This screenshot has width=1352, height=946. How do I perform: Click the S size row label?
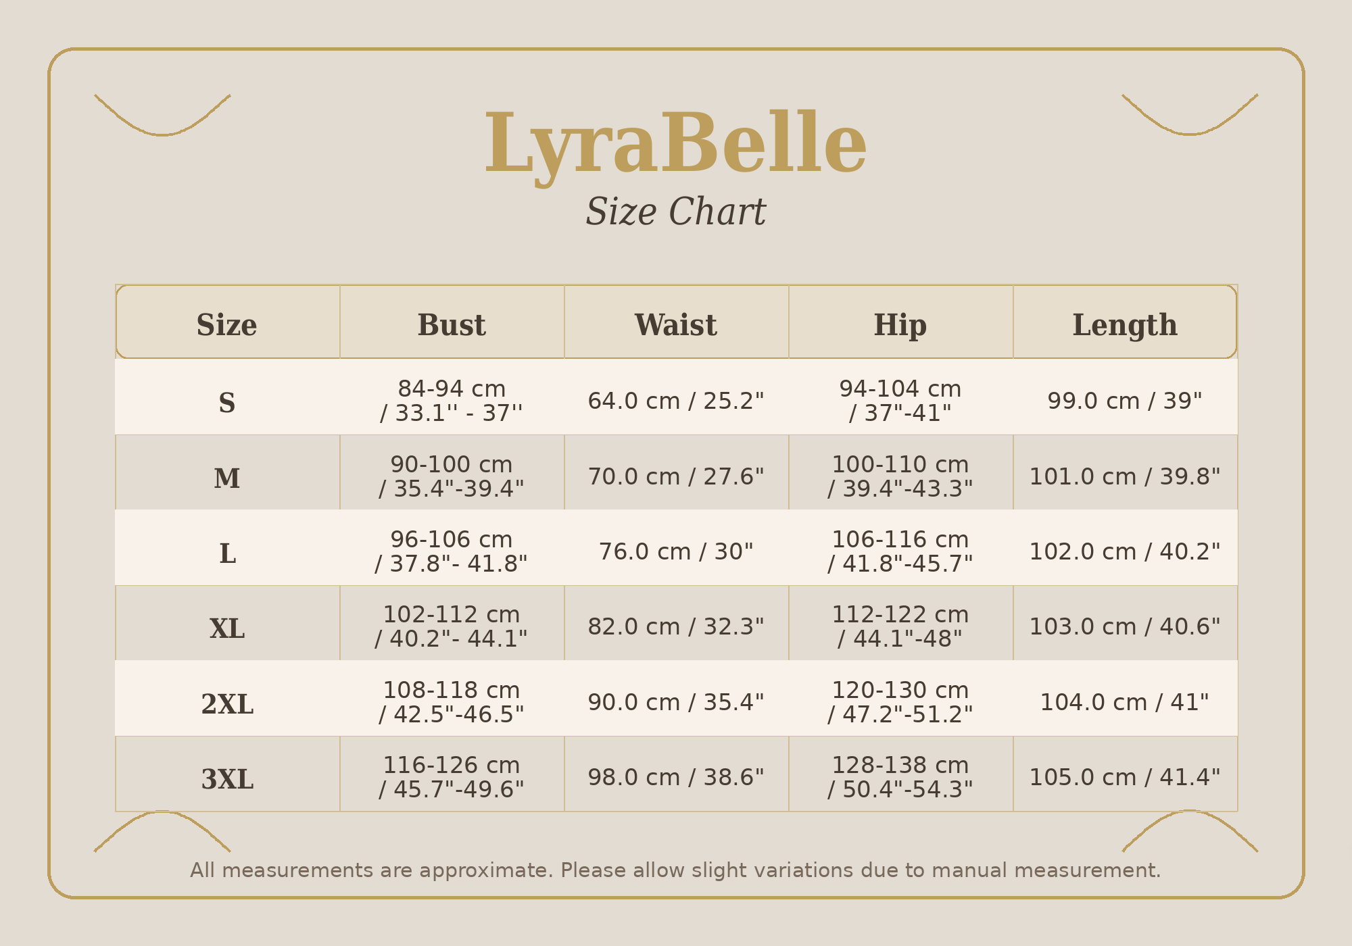click(227, 403)
